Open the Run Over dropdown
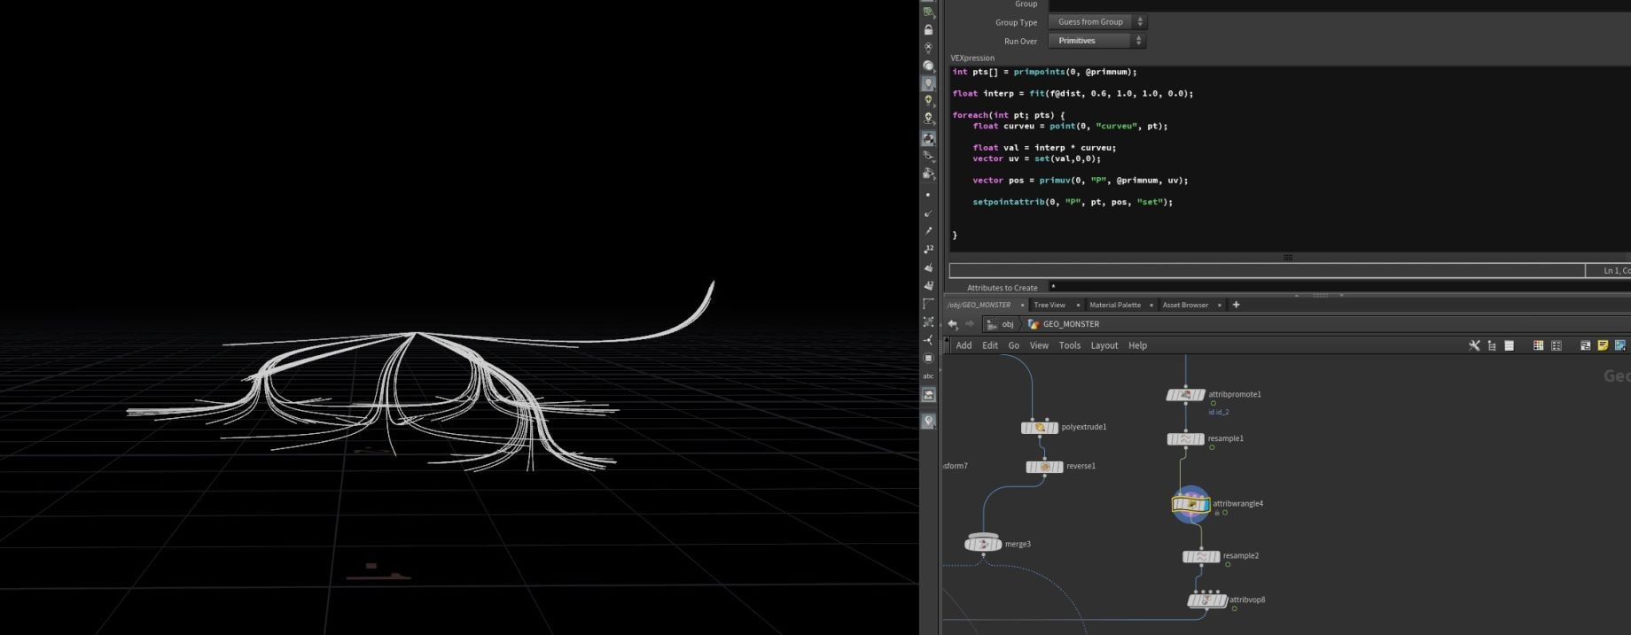The image size is (1631, 635). pos(1097,41)
